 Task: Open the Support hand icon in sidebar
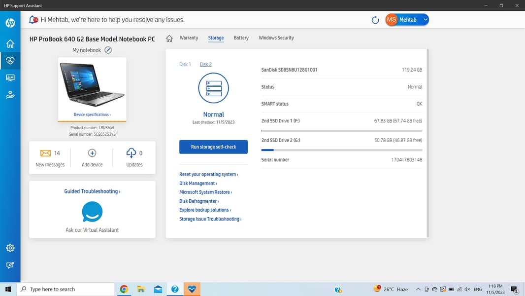click(10, 95)
